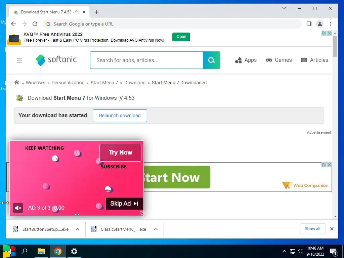Open a new browser tab

coord(97,12)
